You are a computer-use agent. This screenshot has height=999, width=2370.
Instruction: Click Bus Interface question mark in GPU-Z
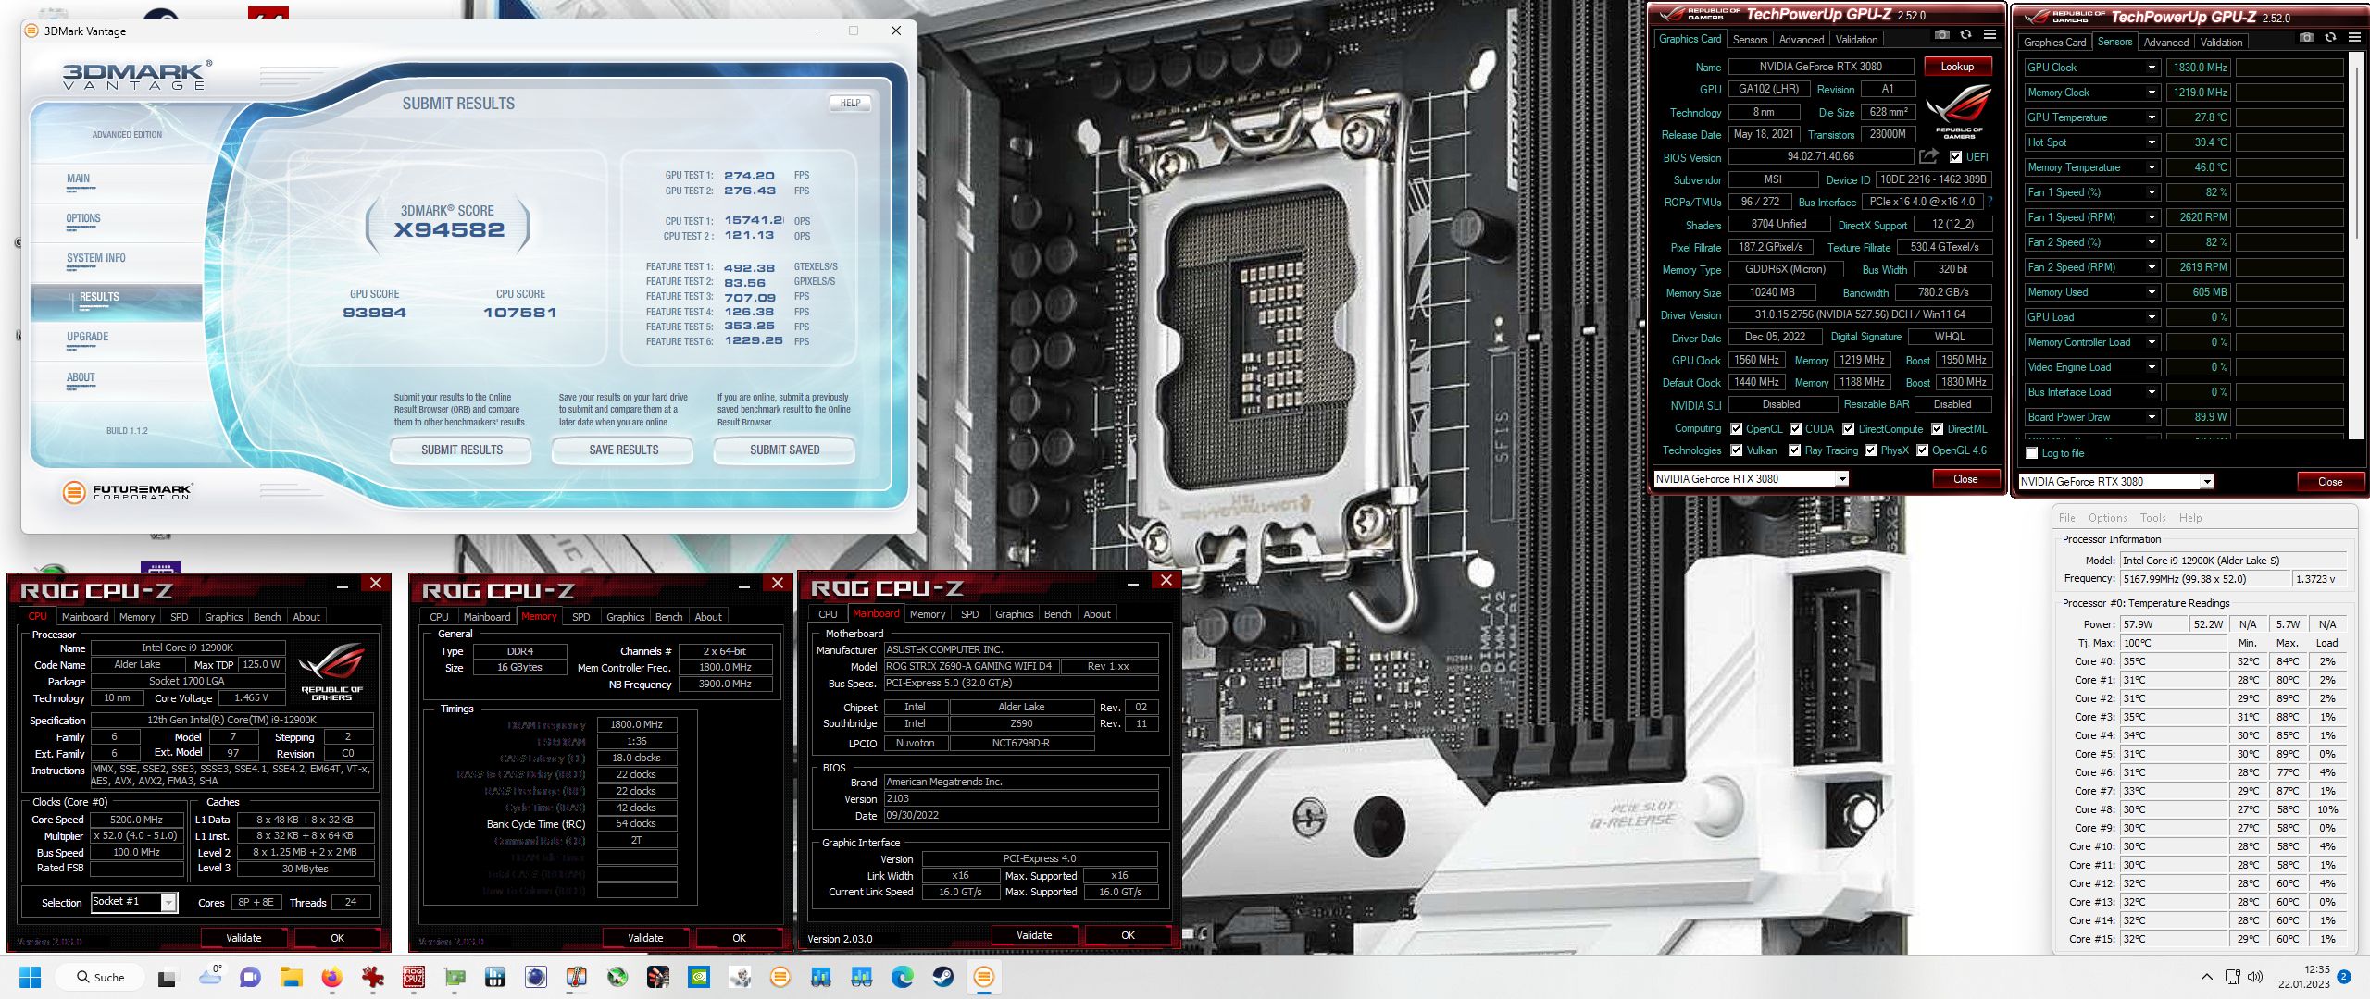[x=1990, y=202]
